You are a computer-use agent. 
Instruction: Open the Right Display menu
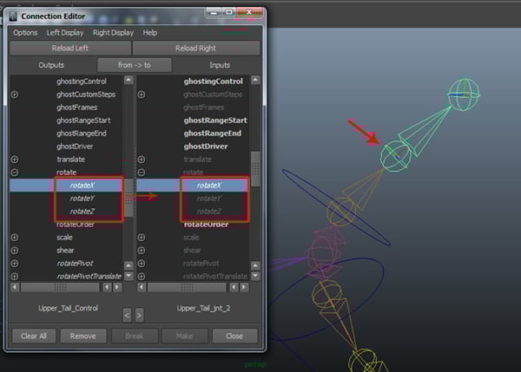(113, 32)
